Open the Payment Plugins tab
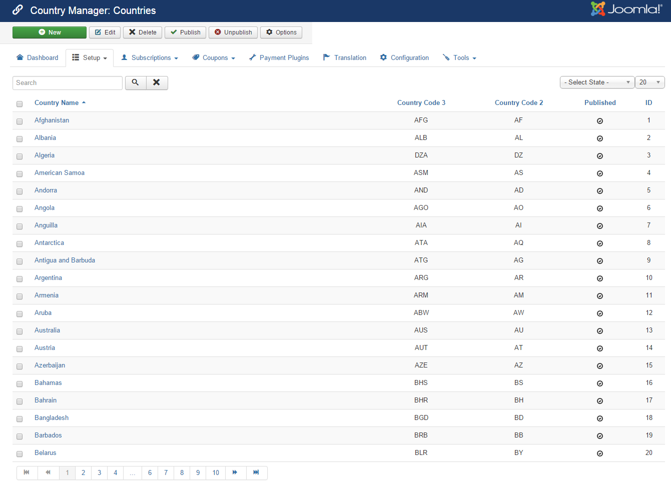 pos(279,58)
